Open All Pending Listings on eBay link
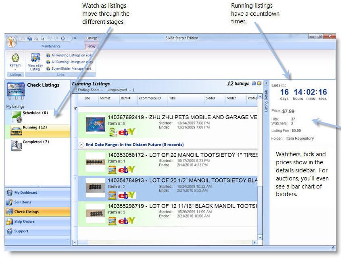The width and height of the screenshot is (342, 263). coord(70,55)
